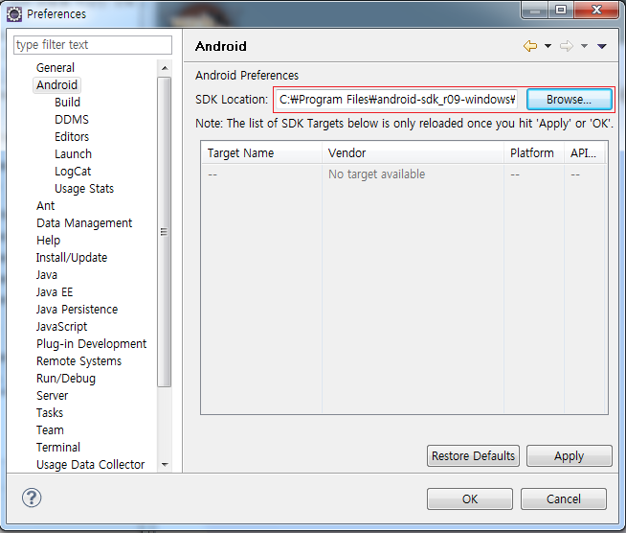Click the Vendor column header
The width and height of the screenshot is (626, 533).
coord(413,153)
